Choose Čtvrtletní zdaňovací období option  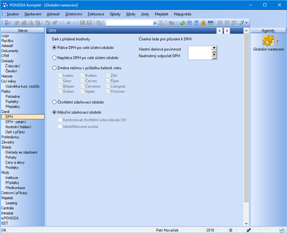[78, 102]
